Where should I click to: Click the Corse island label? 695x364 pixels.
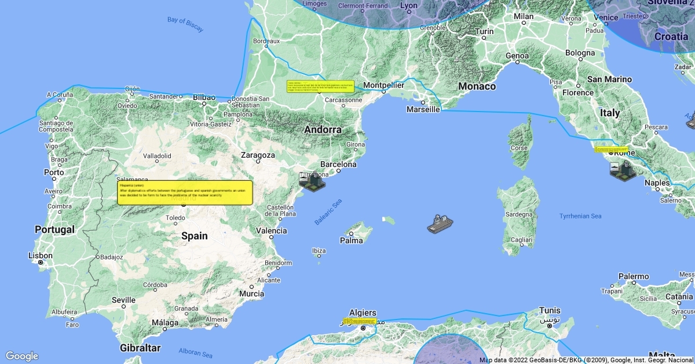(x=518, y=148)
